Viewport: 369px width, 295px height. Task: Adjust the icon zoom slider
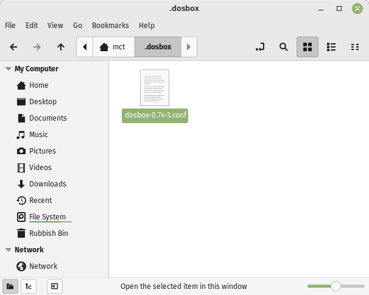tap(336, 286)
